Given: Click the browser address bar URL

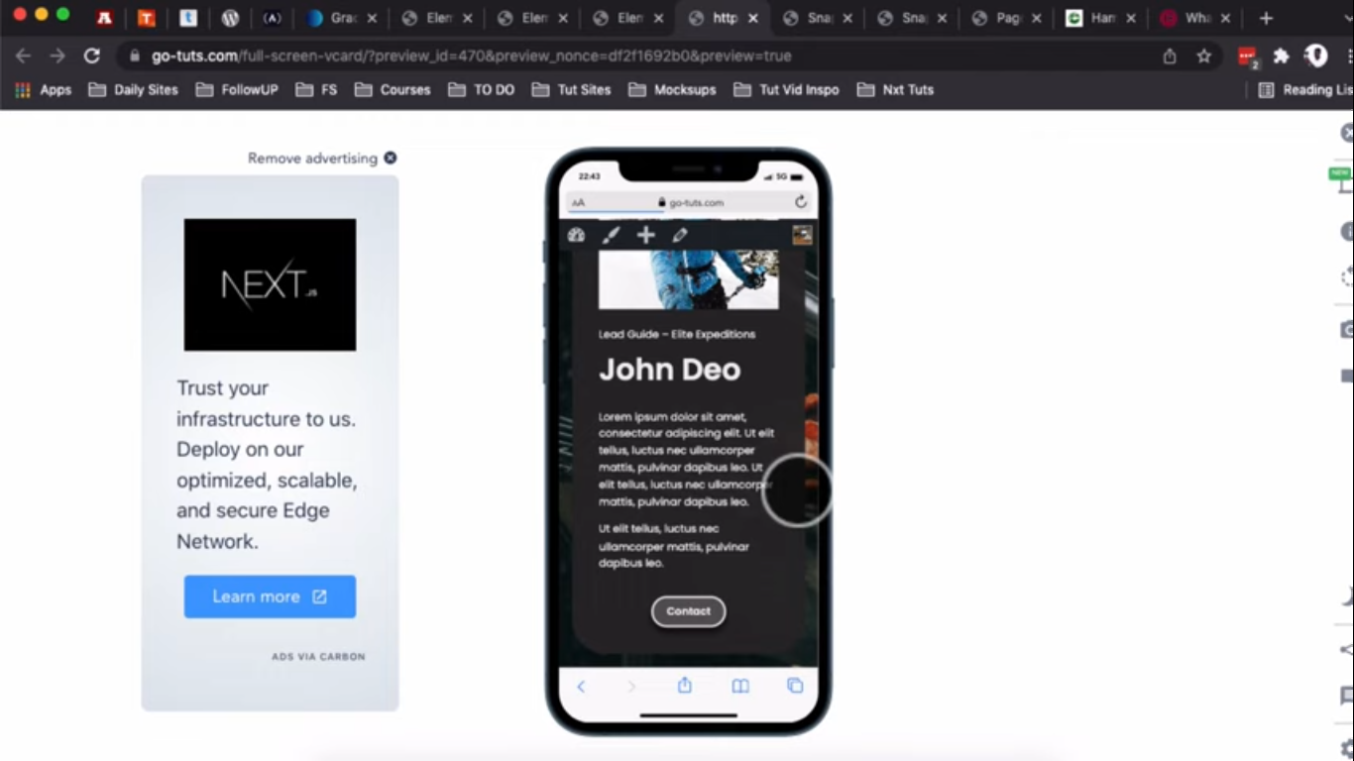Looking at the screenshot, I should tap(471, 56).
